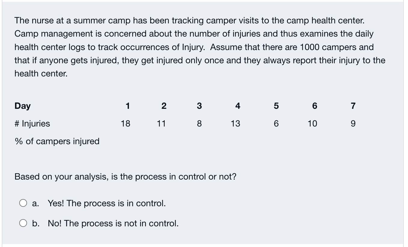Click the '% of campers injured' row label
The width and height of the screenshot is (408, 247).
[x=57, y=141]
